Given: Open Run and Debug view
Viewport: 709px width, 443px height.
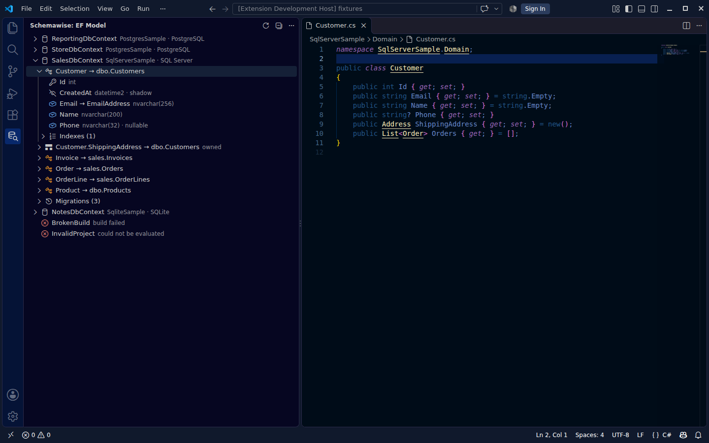Looking at the screenshot, I should (x=13, y=93).
